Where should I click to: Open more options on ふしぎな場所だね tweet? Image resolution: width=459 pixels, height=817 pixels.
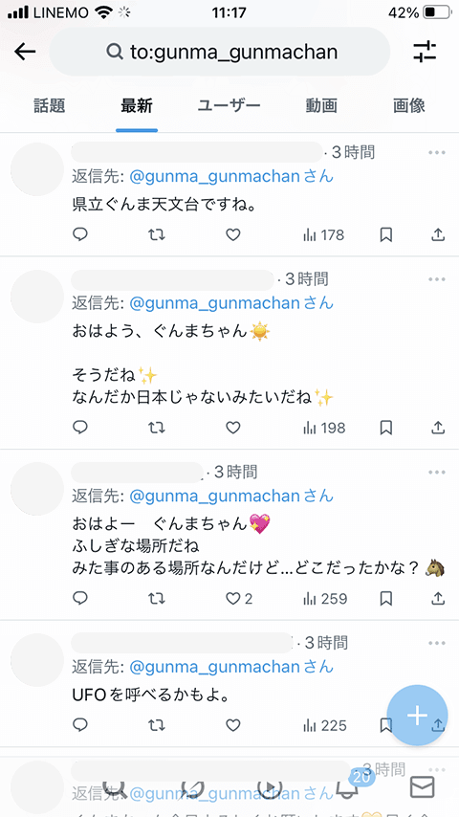pyautogui.click(x=437, y=473)
